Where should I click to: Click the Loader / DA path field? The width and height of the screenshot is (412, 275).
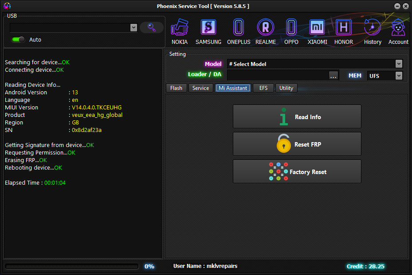pyautogui.click(x=278, y=76)
